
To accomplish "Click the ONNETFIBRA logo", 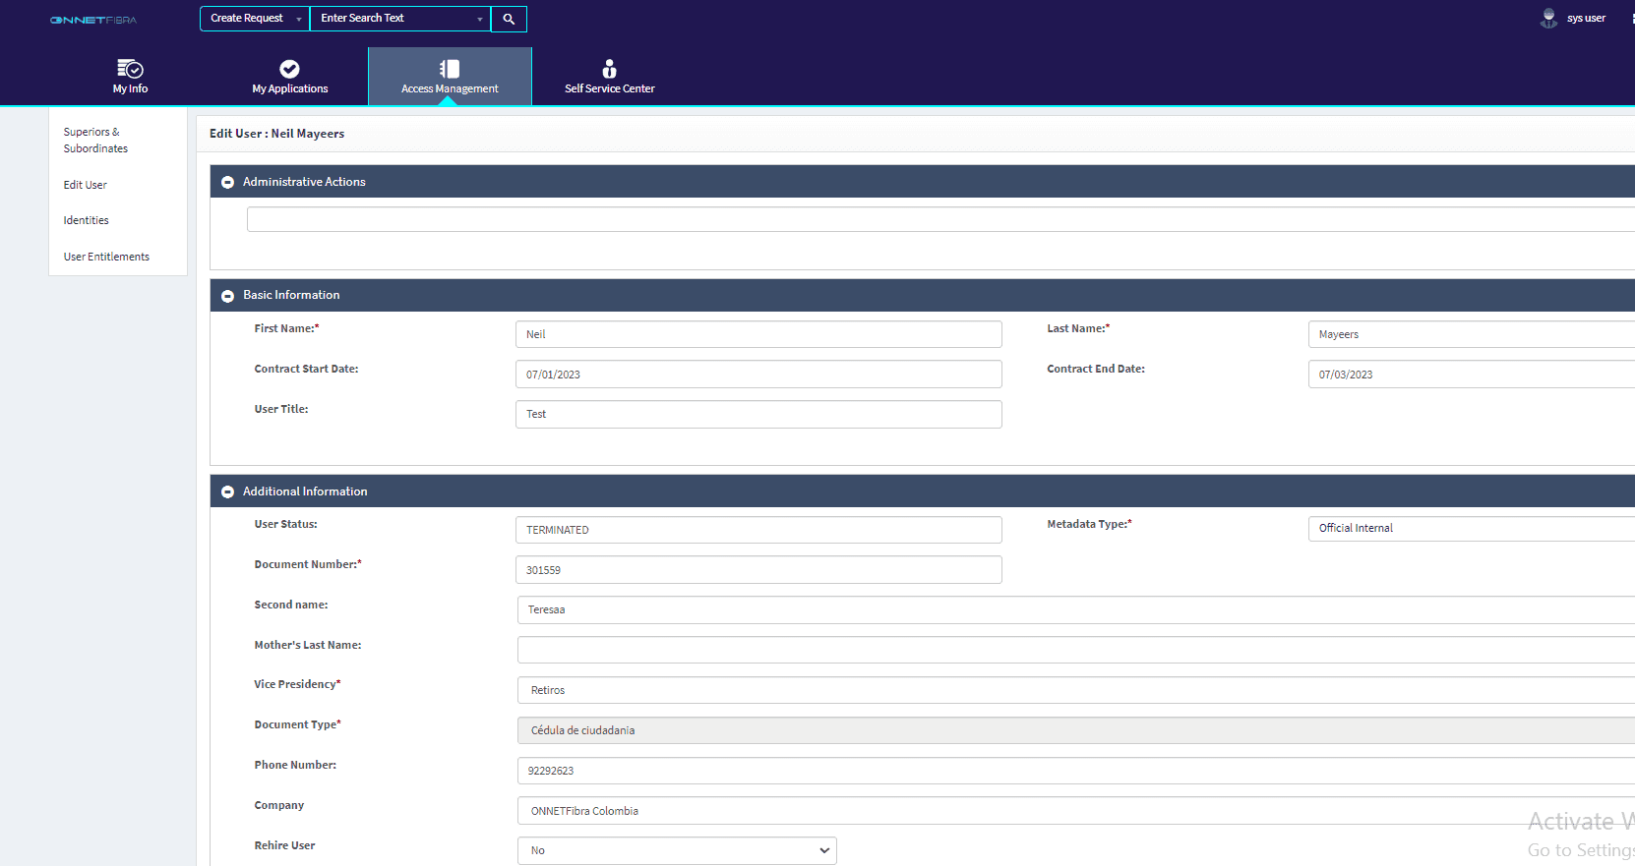I will pyautogui.click(x=93, y=20).
